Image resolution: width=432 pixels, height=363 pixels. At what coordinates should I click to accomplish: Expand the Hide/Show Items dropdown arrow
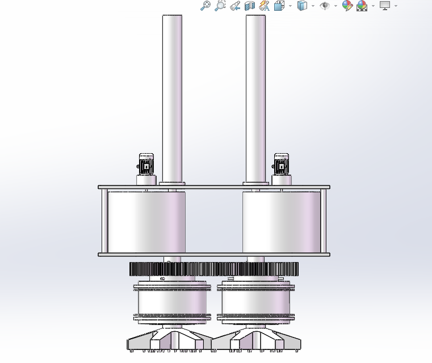coord(335,6)
